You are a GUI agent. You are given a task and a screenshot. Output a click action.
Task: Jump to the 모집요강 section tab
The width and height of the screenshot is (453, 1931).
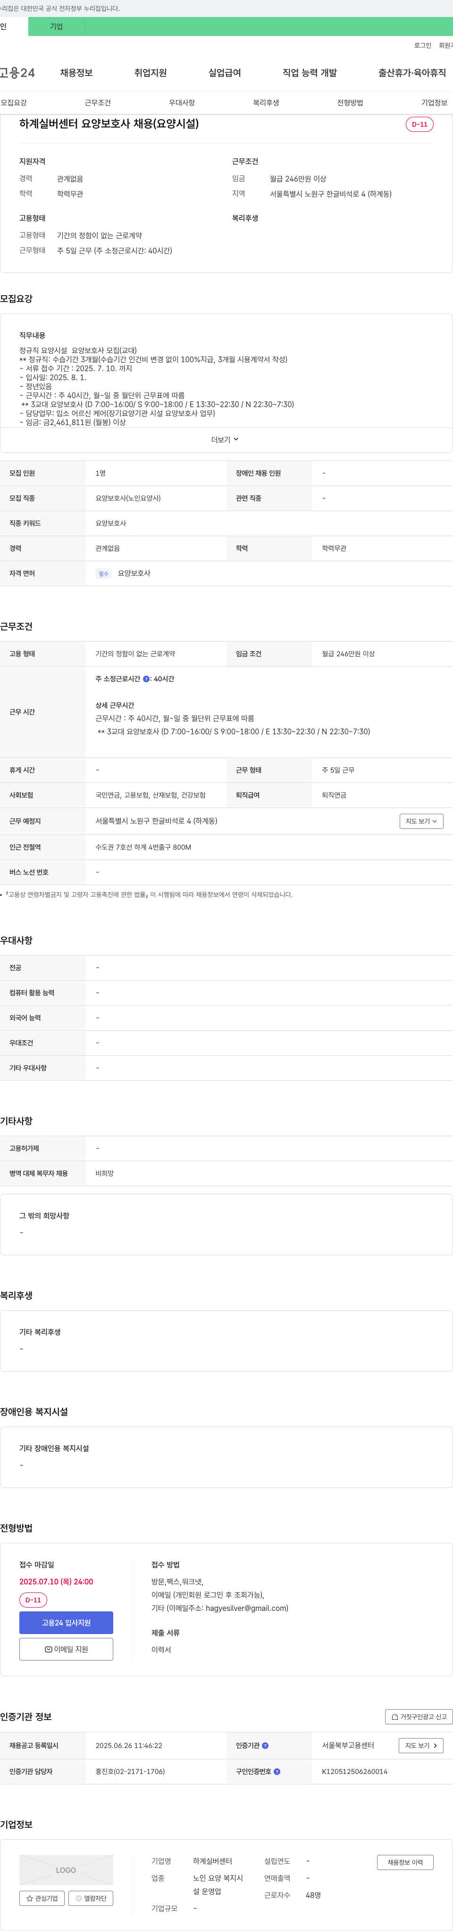coord(14,103)
